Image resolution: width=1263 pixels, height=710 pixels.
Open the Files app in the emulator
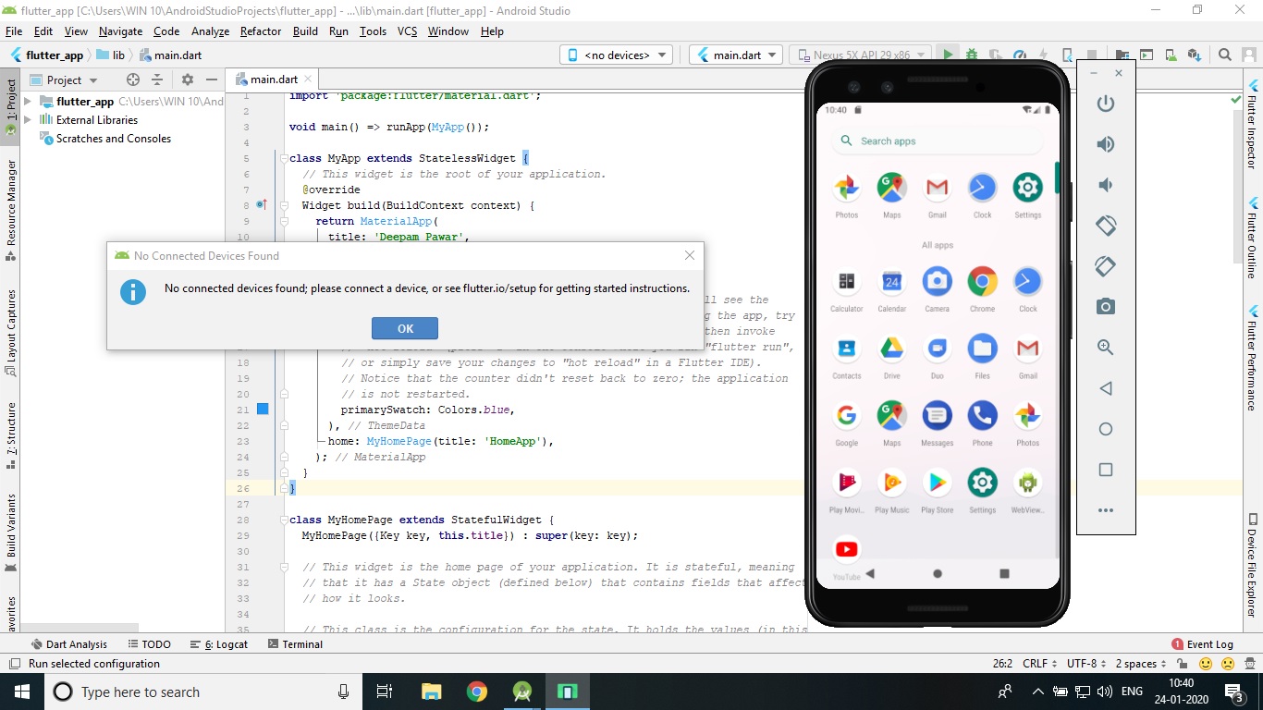click(x=982, y=356)
